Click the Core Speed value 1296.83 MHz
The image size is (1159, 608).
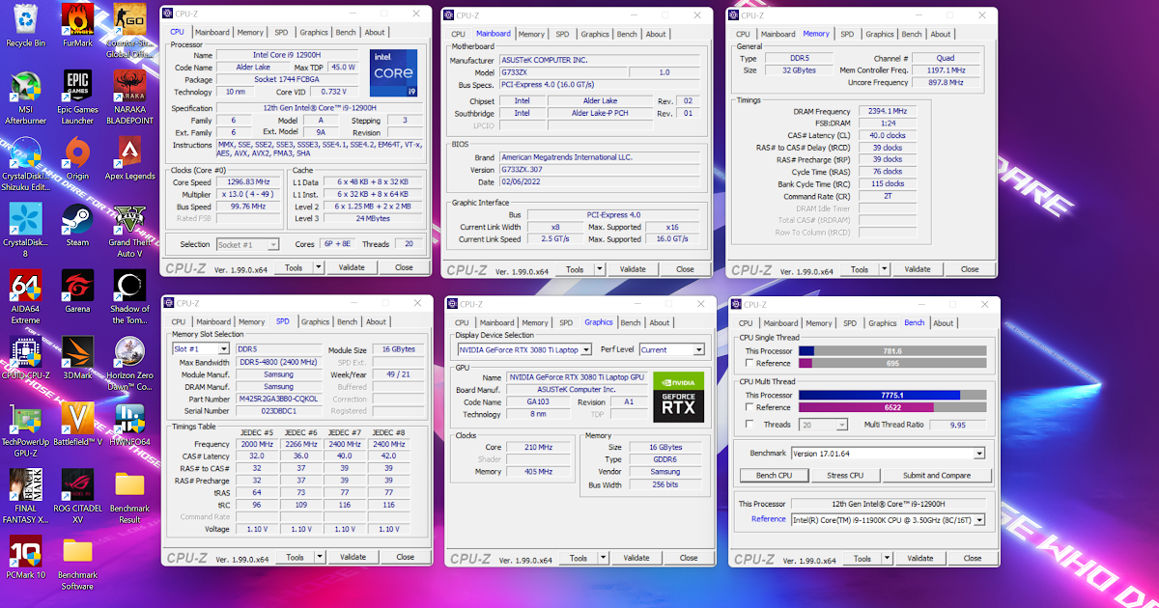coord(248,182)
